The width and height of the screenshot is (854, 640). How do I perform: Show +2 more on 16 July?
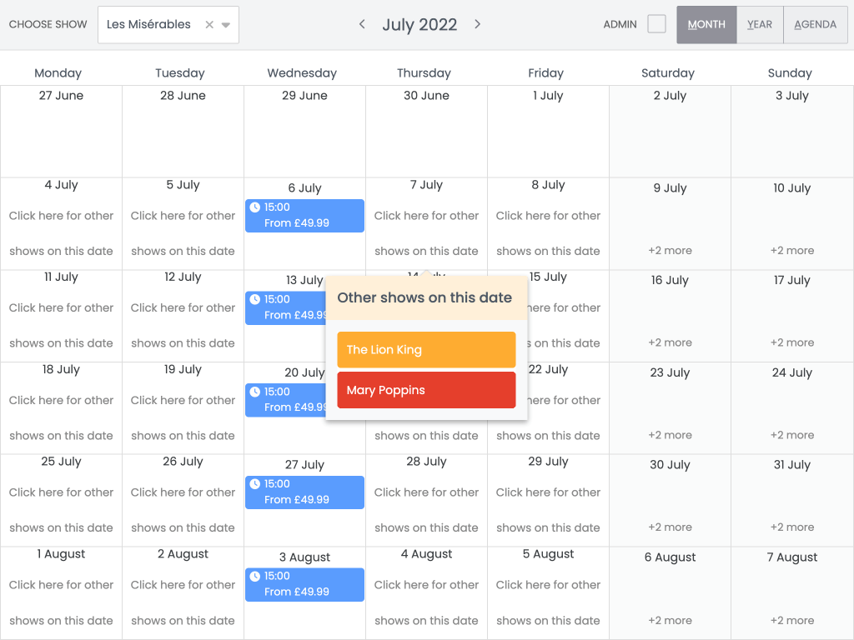tap(670, 342)
